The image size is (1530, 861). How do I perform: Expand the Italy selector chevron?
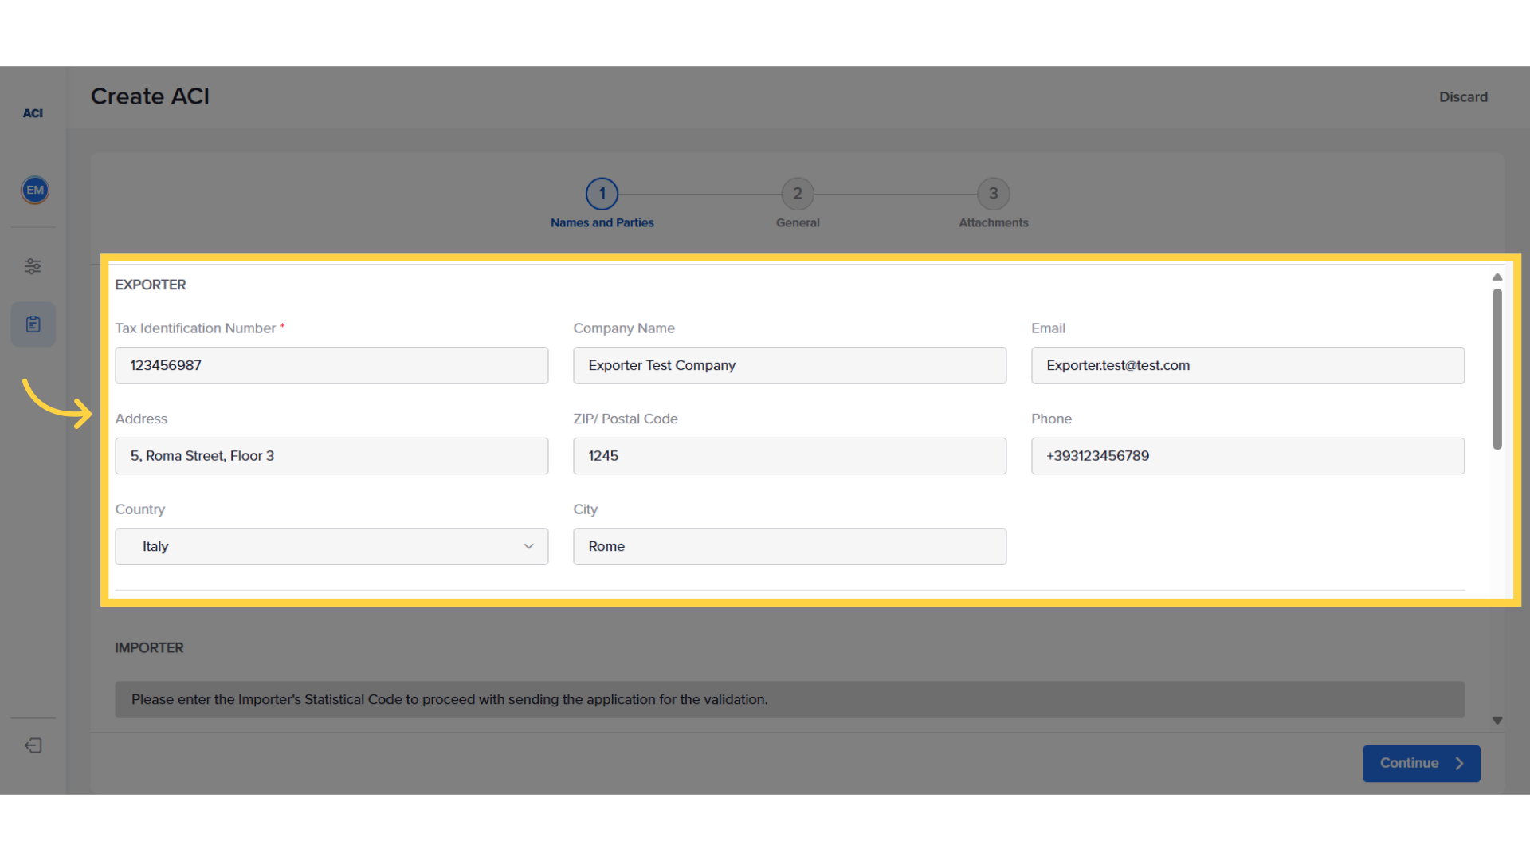[x=528, y=546]
